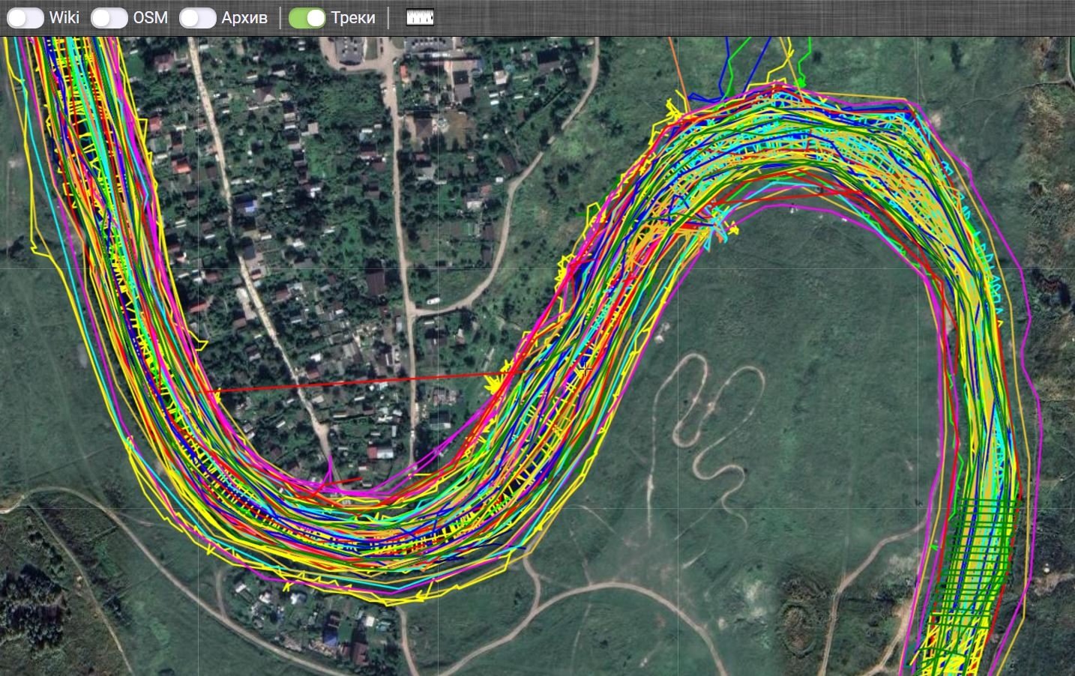Switch on the Архив toggle
This screenshot has width=1075, height=676.
tap(198, 18)
